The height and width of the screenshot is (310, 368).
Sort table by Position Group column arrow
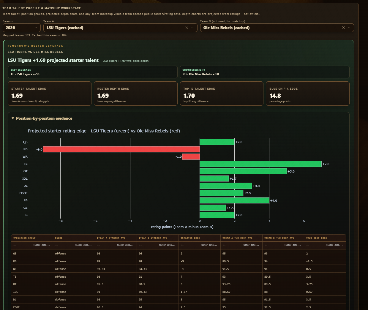point(14,238)
